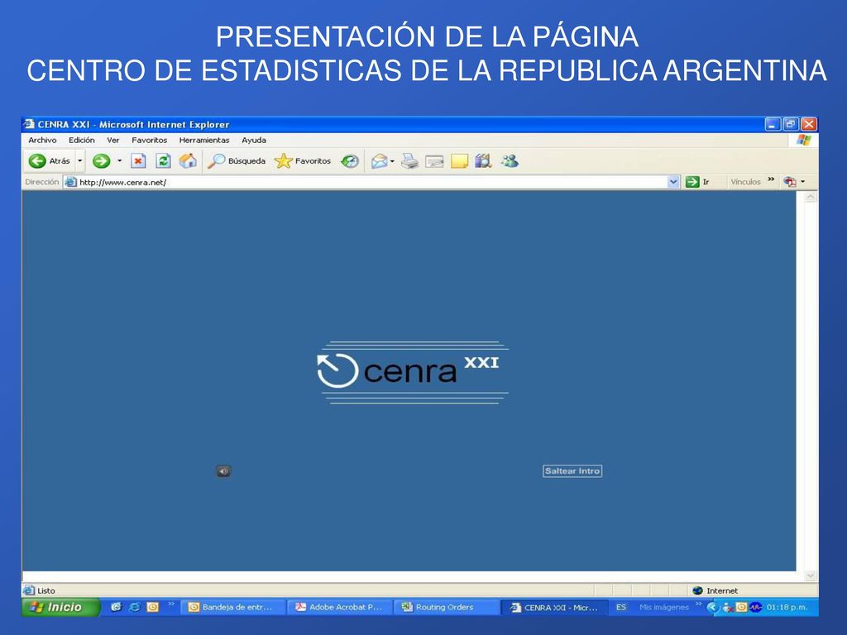Click the green Forward arrow button
The image size is (847, 635).
click(x=101, y=161)
